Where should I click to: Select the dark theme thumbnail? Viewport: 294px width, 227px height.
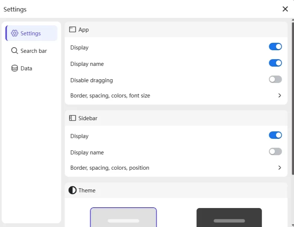coord(229,217)
